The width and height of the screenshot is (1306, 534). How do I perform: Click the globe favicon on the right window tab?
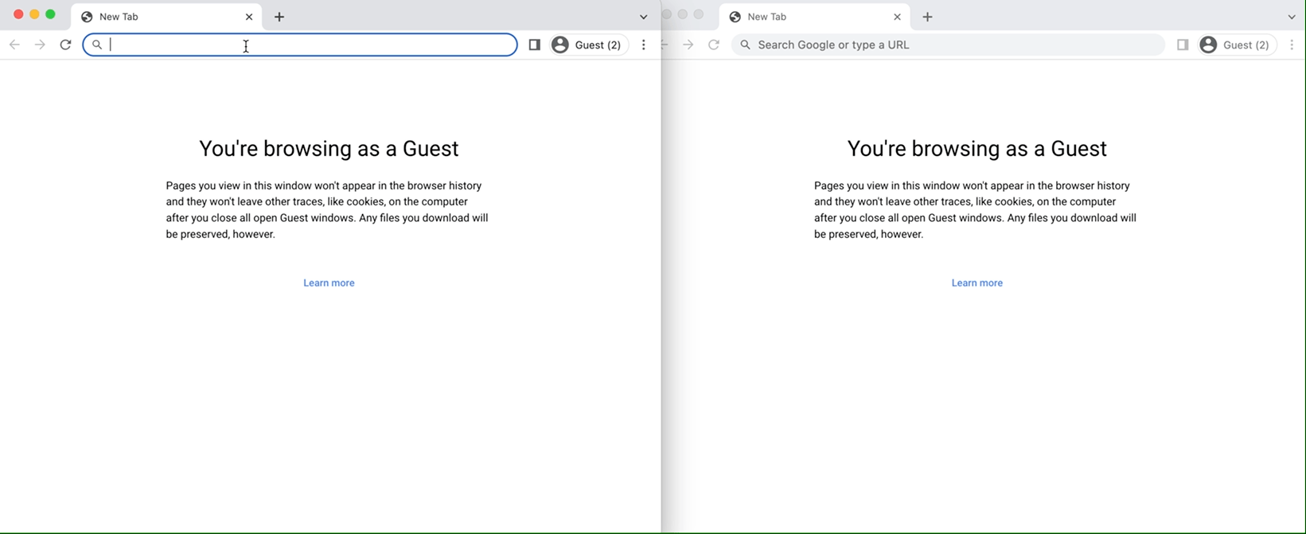[735, 17]
